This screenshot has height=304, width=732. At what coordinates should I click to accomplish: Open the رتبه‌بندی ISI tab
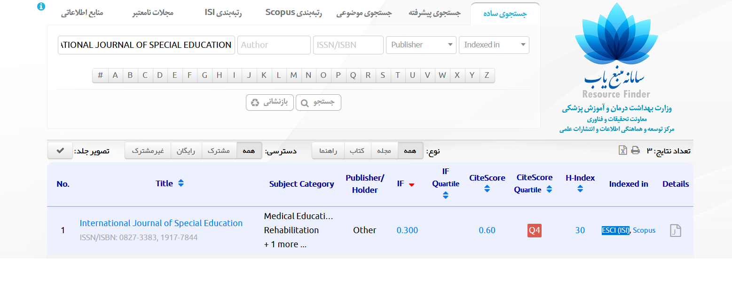pos(223,13)
